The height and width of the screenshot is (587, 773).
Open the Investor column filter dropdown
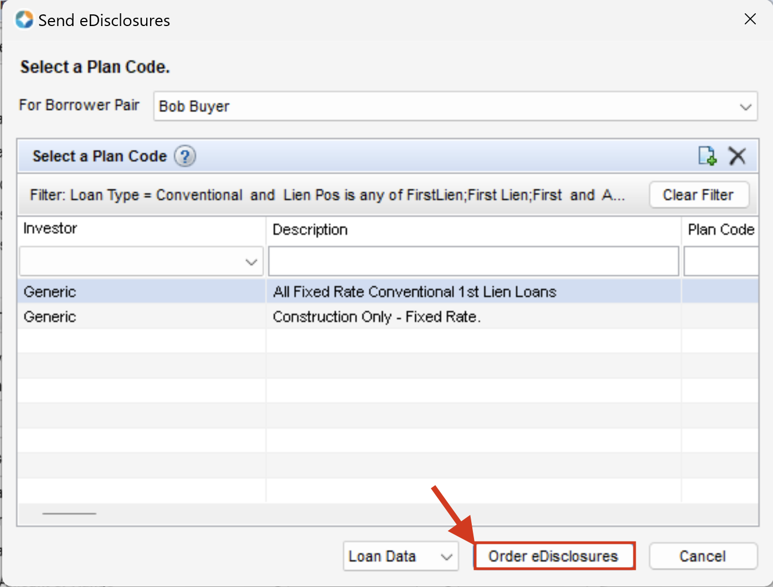(x=251, y=262)
